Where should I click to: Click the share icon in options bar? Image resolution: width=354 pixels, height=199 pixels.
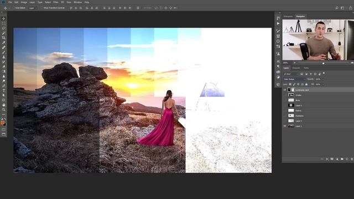[351, 8]
